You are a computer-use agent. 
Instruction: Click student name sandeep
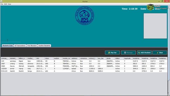tap(13, 61)
